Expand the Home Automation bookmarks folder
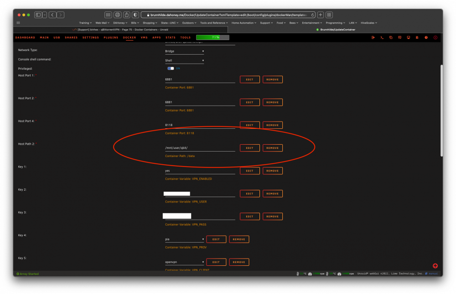456x294 pixels. (244, 23)
